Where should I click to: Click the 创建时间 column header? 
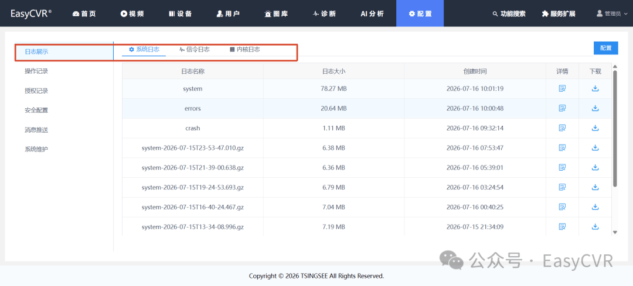pyautogui.click(x=475, y=71)
